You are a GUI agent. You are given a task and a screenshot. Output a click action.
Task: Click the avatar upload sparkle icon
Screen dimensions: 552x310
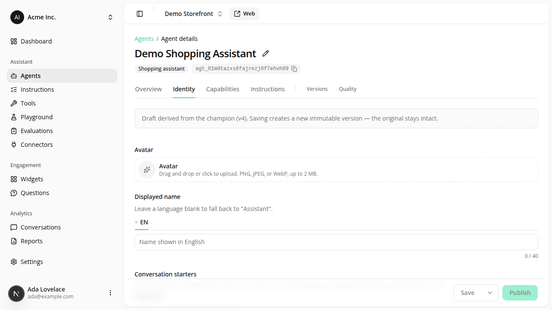click(147, 170)
